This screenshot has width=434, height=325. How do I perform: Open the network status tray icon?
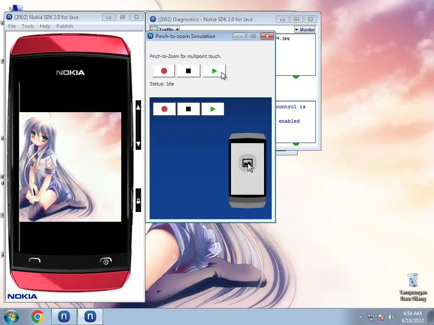(x=370, y=317)
